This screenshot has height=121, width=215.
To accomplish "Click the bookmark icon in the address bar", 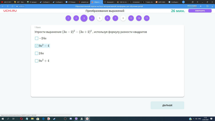I will tap(201, 6).
